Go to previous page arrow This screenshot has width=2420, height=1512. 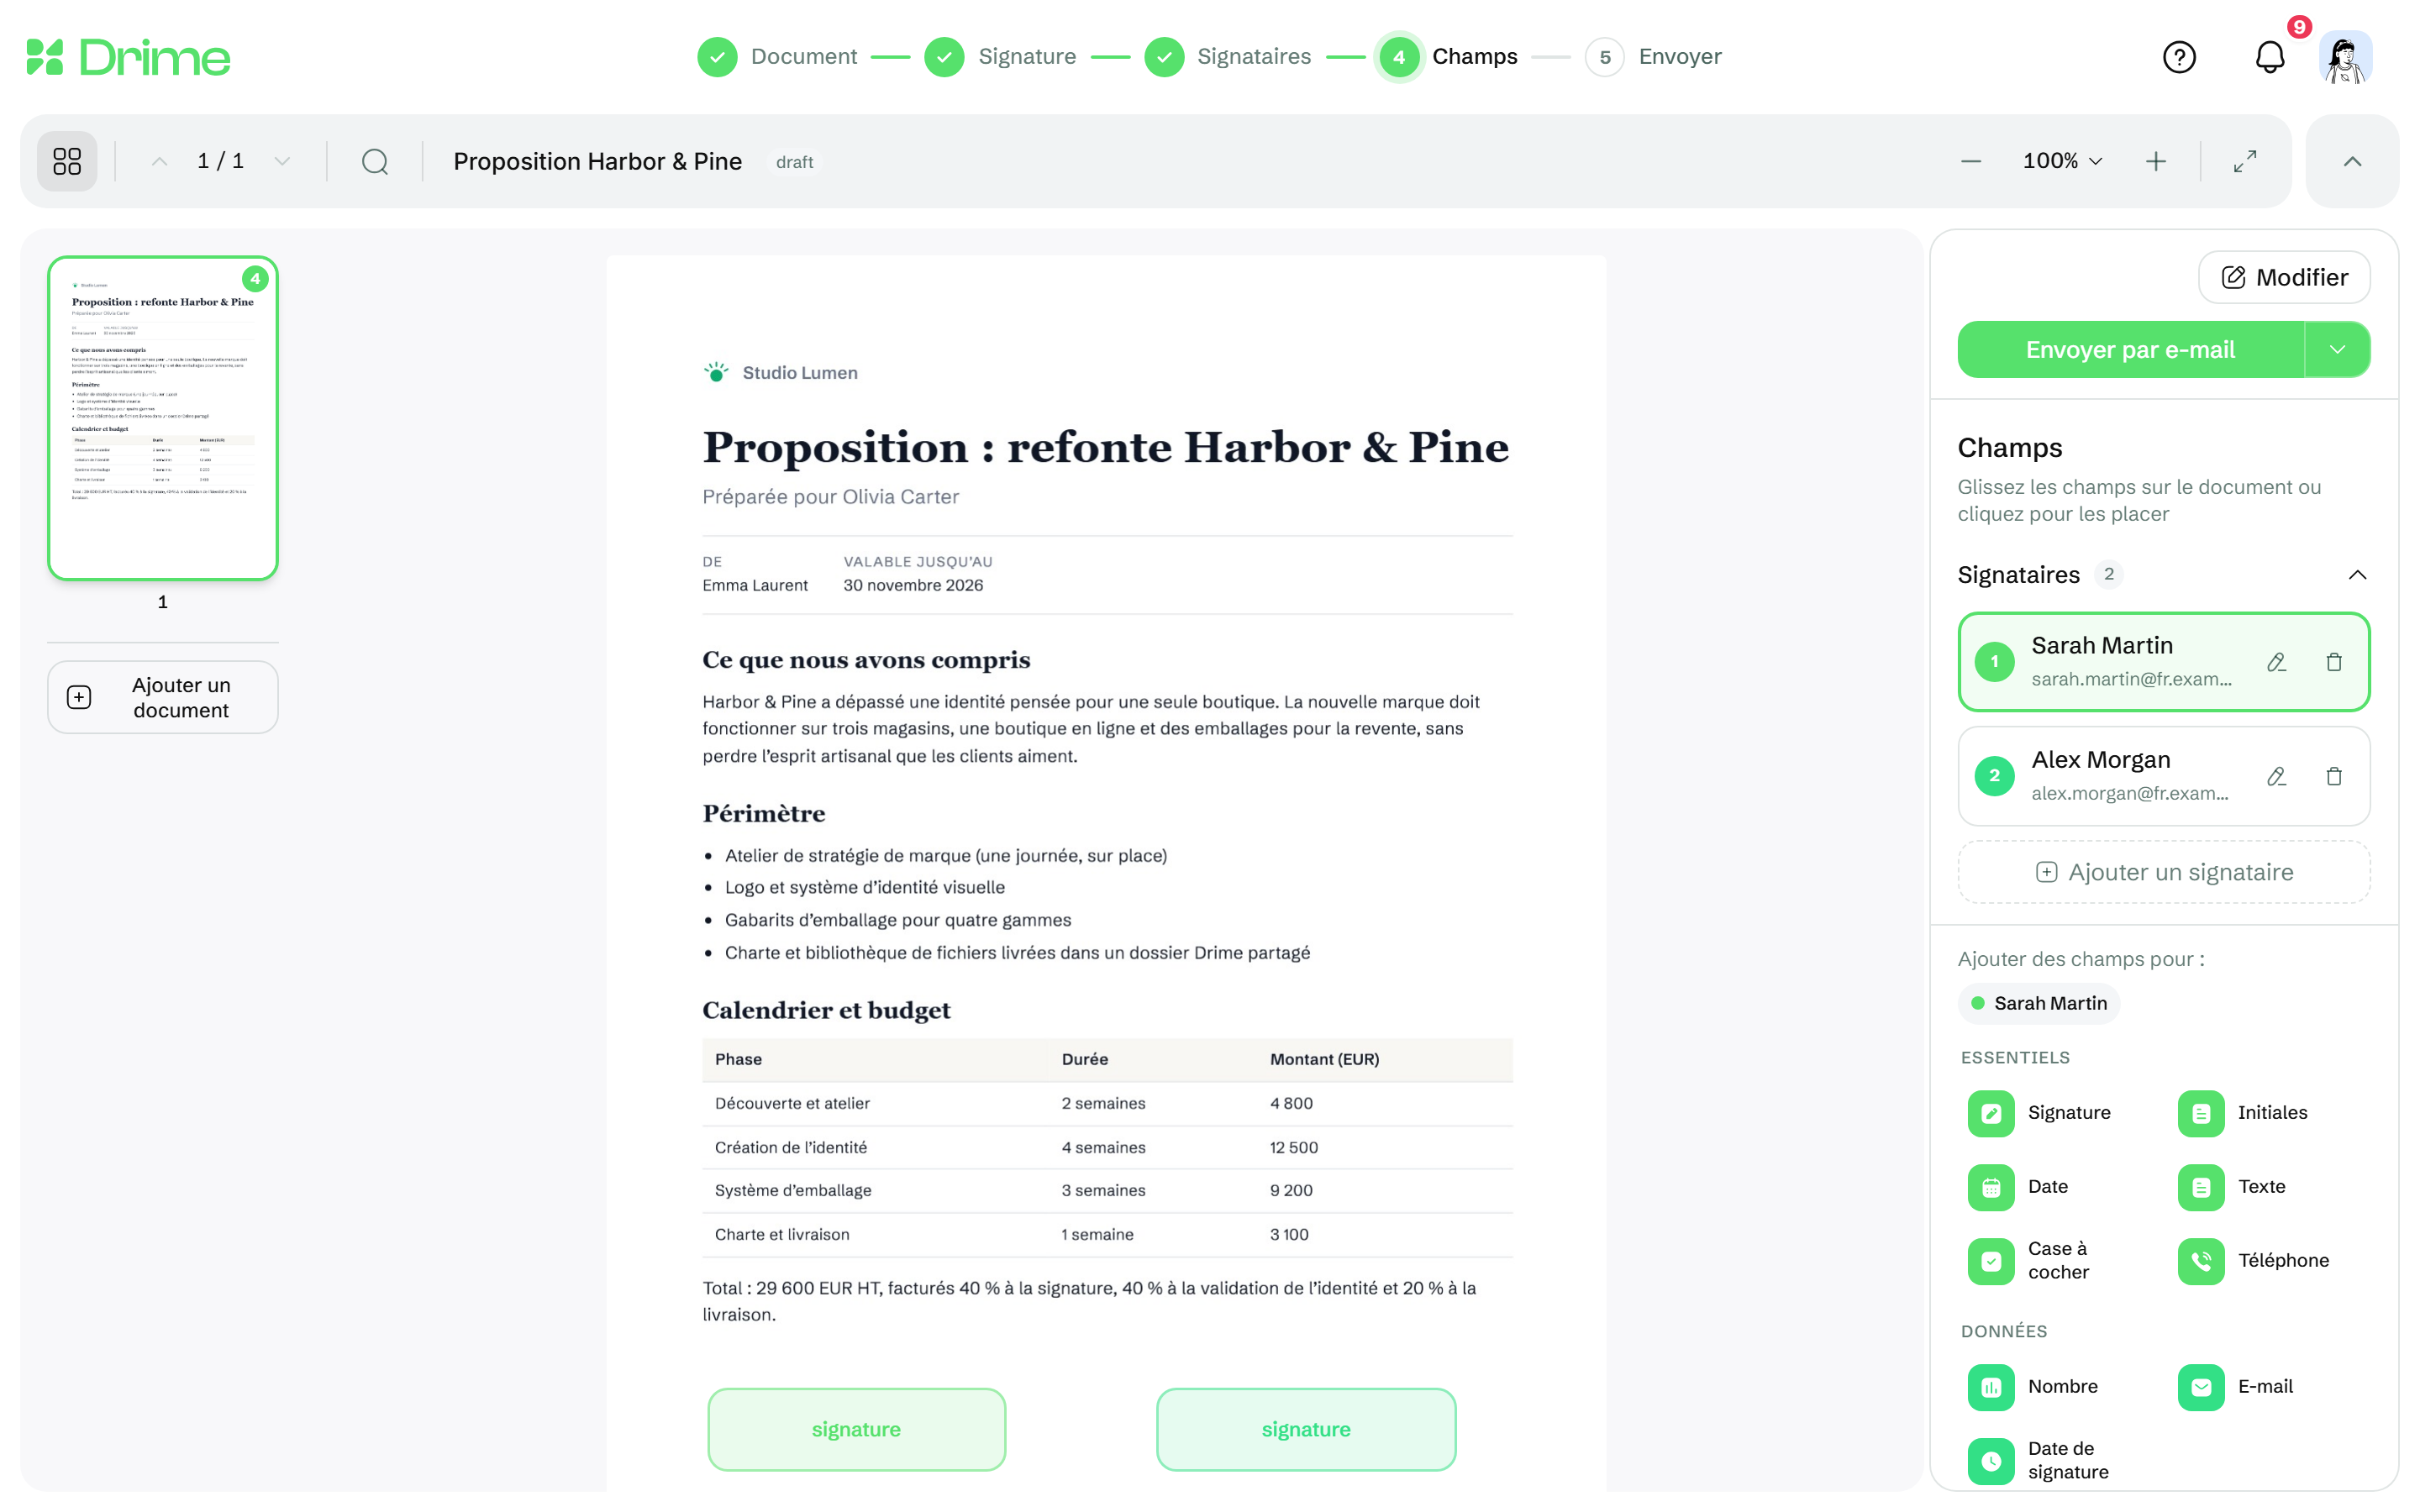point(159,161)
